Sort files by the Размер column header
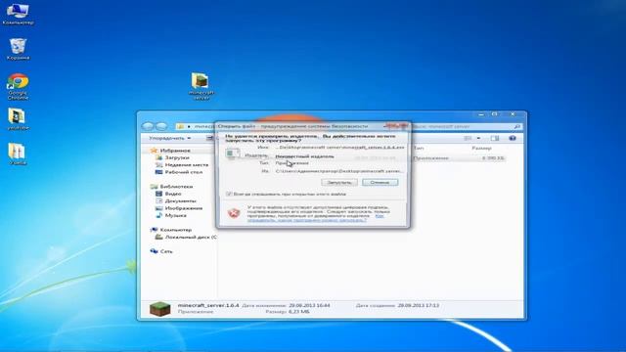This screenshot has width=626, height=352. coord(482,148)
